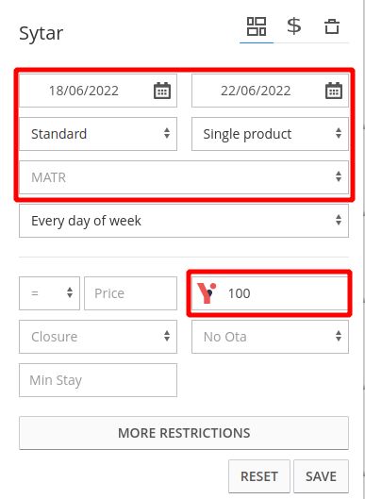The width and height of the screenshot is (365, 499).
Task: Click the availability field showing 100
Action: click(x=270, y=293)
